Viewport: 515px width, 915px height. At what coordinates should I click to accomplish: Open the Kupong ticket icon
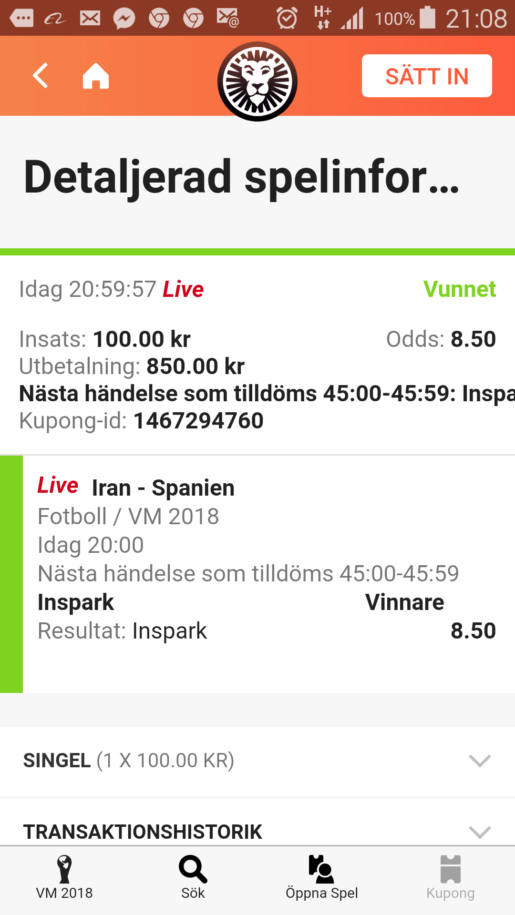tap(451, 869)
